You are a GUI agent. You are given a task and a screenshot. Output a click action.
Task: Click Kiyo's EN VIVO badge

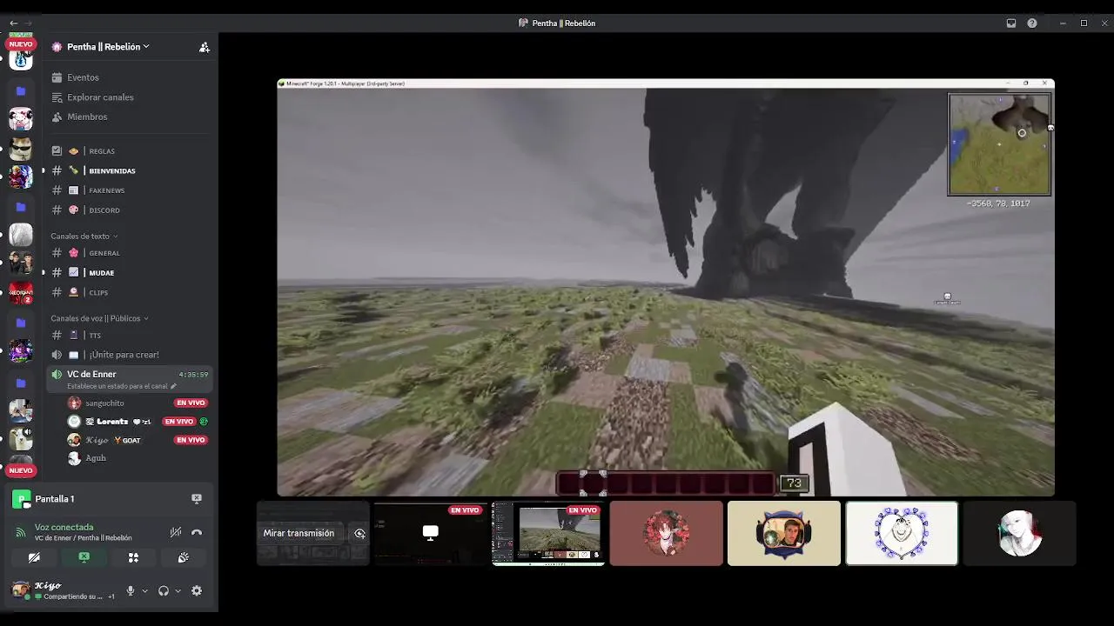tap(191, 441)
